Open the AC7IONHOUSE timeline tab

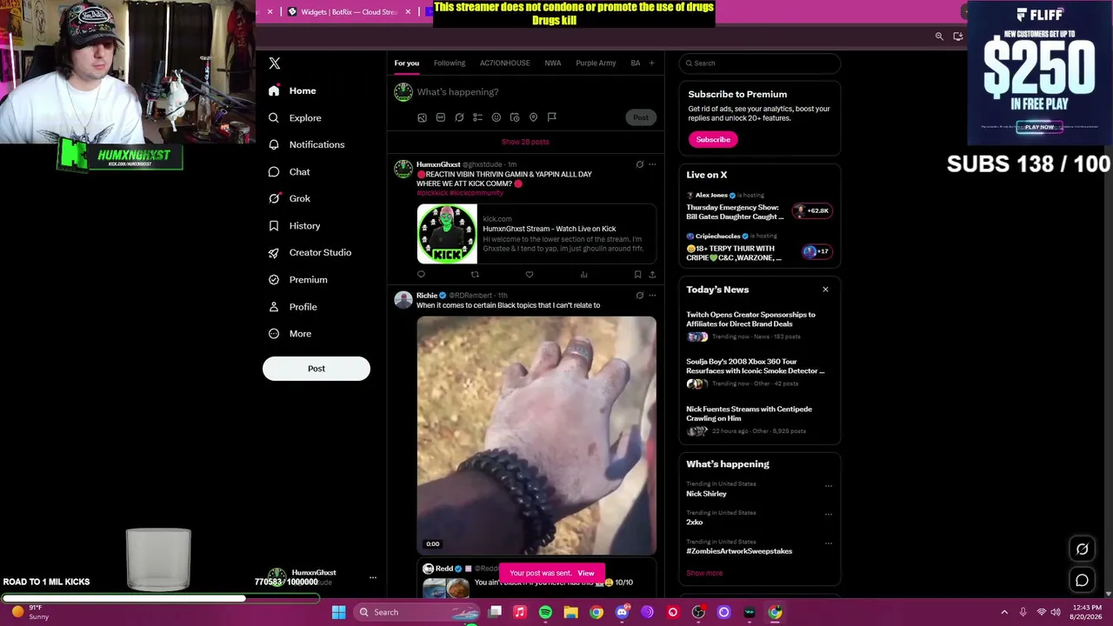(x=504, y=63)
